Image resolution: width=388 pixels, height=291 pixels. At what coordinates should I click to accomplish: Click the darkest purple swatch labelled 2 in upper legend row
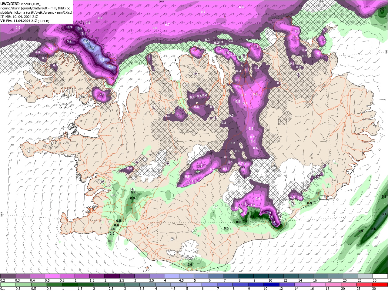point(112,276)
